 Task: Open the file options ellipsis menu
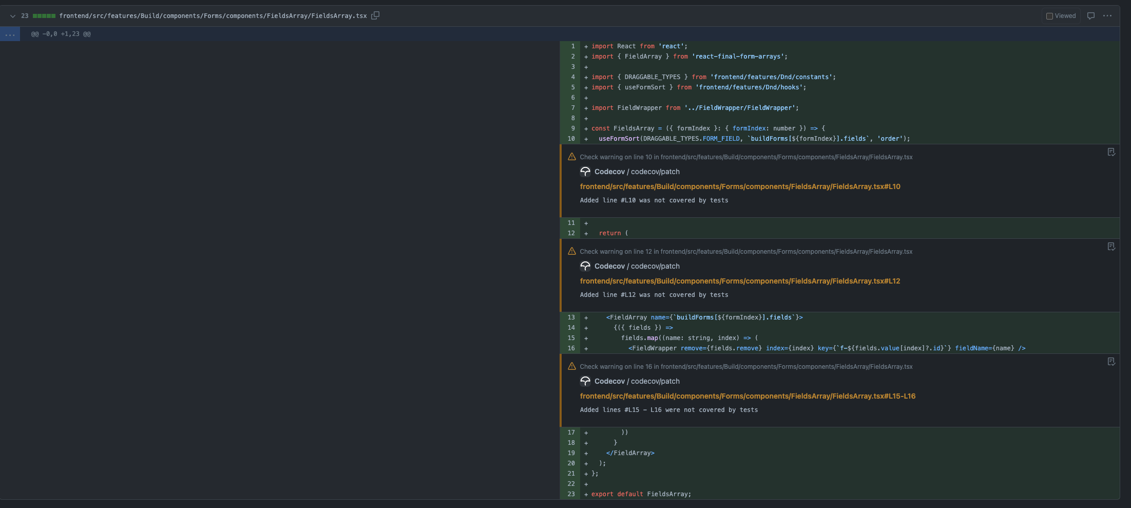point(1107,16)
